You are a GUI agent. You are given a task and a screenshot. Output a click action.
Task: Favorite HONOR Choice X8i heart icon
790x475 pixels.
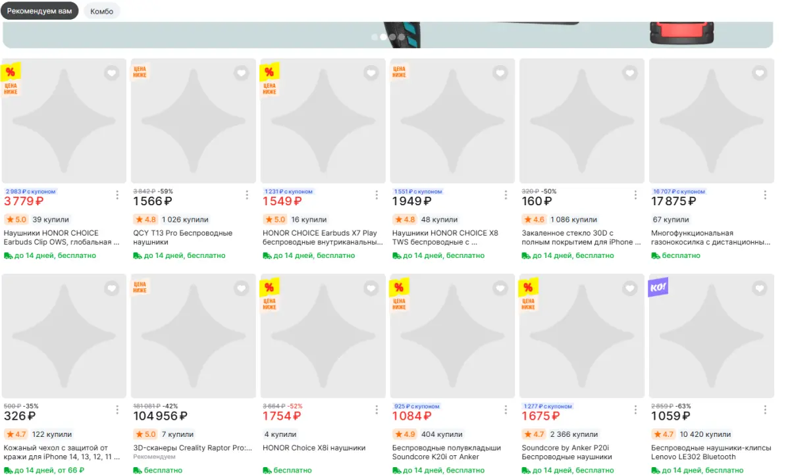[x=371, y=288]
